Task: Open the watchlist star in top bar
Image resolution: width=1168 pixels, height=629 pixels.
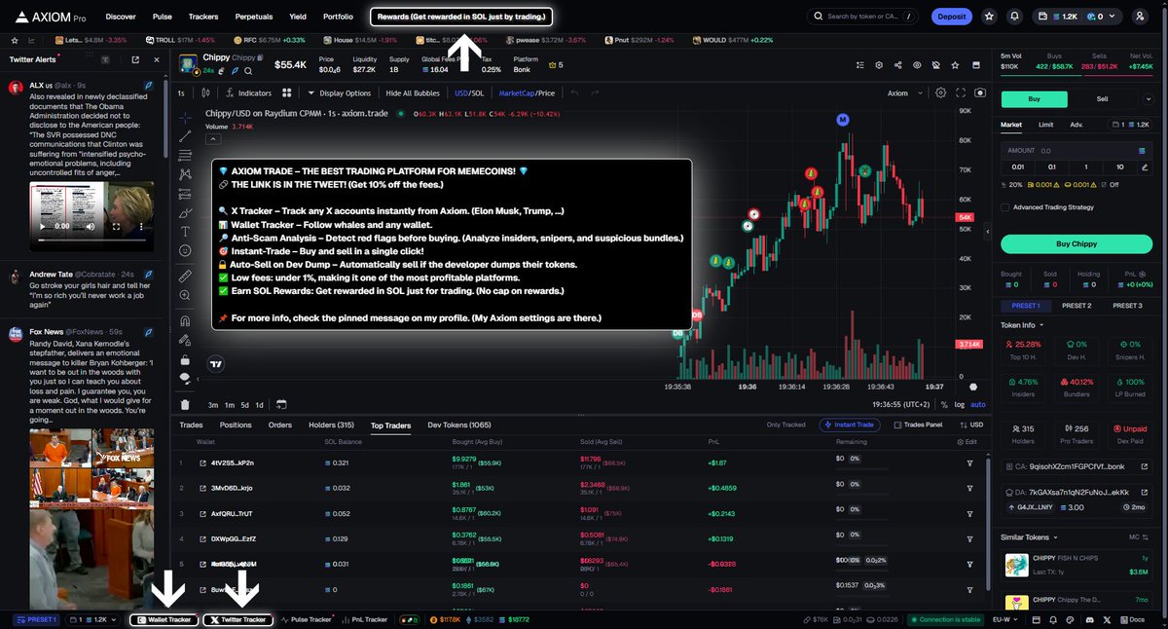Action: (989, 17)
